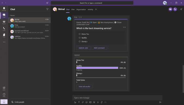The height and width of the screenshot is (105, 184).
Task: Set delivery options exclamation icon
Action: click(79, 102)
